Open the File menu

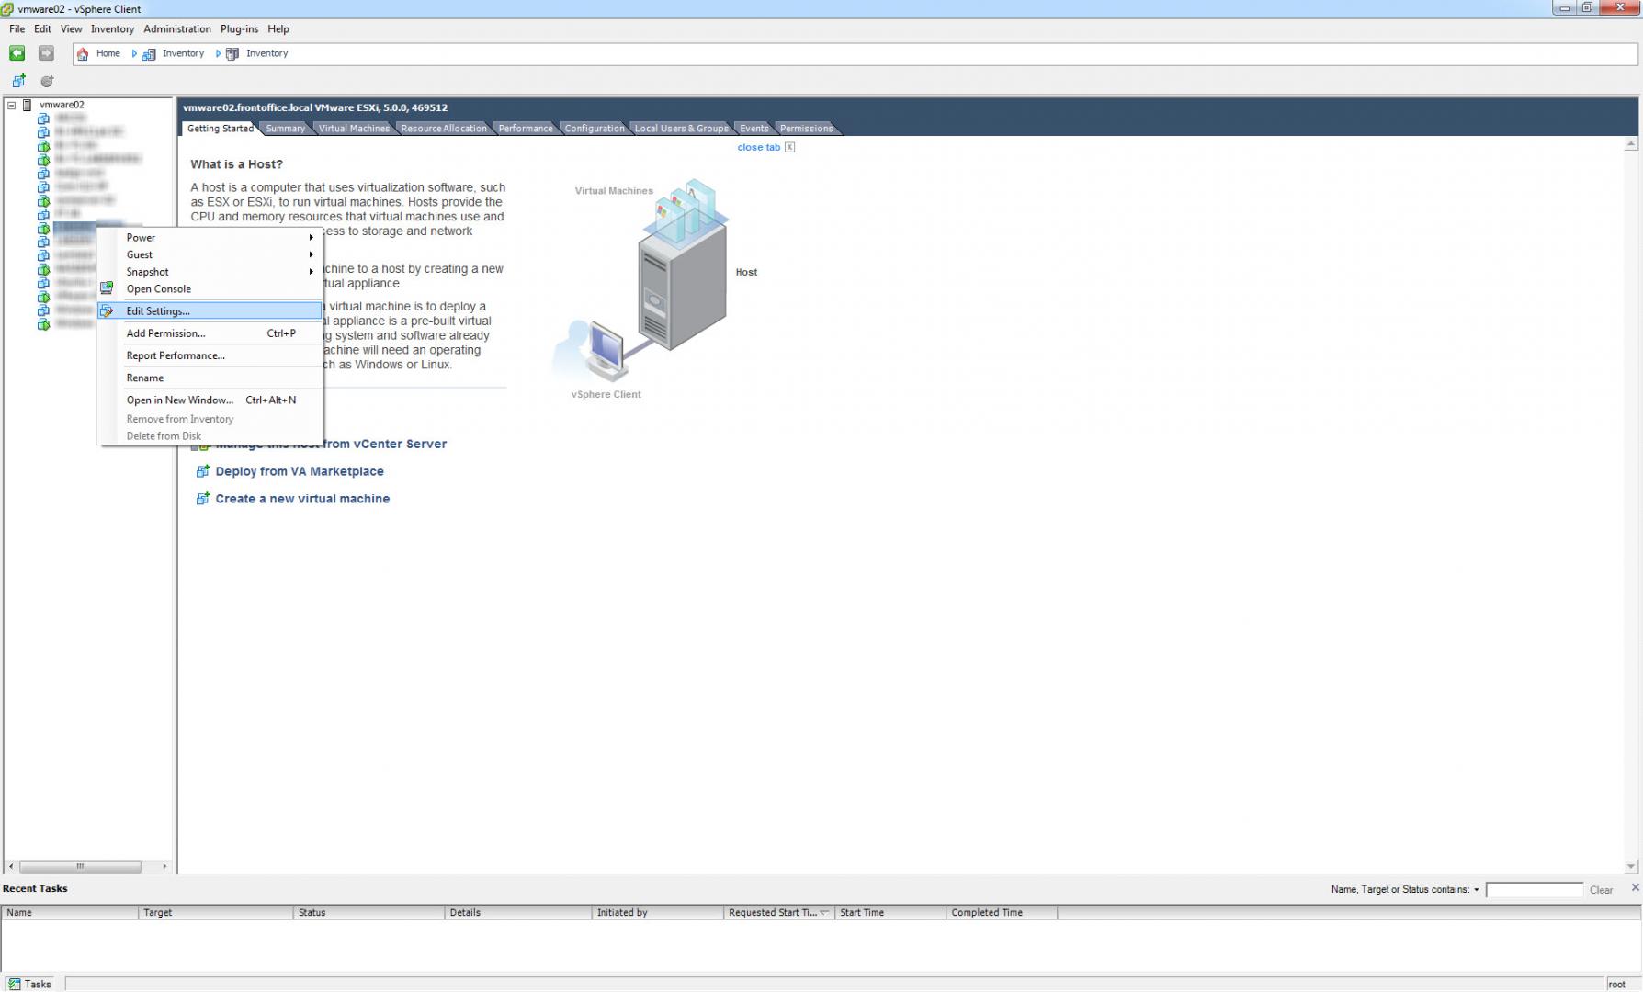[17, 29]
